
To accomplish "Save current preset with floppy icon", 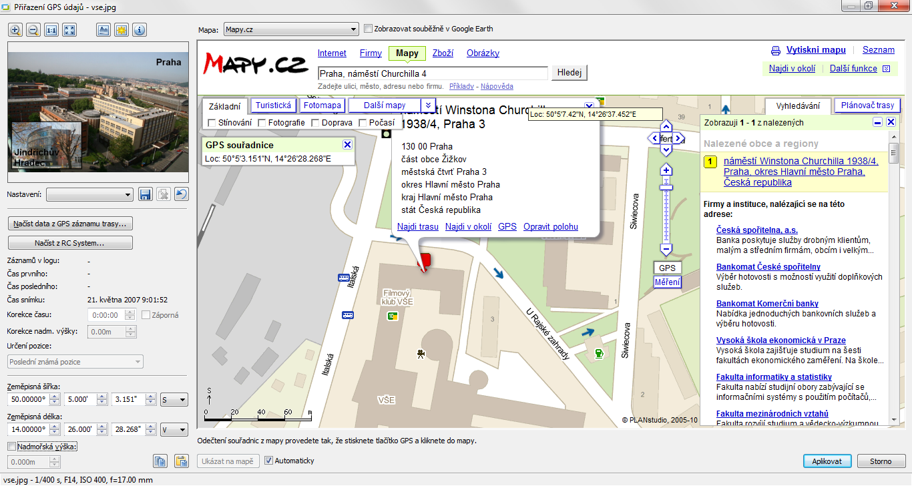I will point(146,194).
